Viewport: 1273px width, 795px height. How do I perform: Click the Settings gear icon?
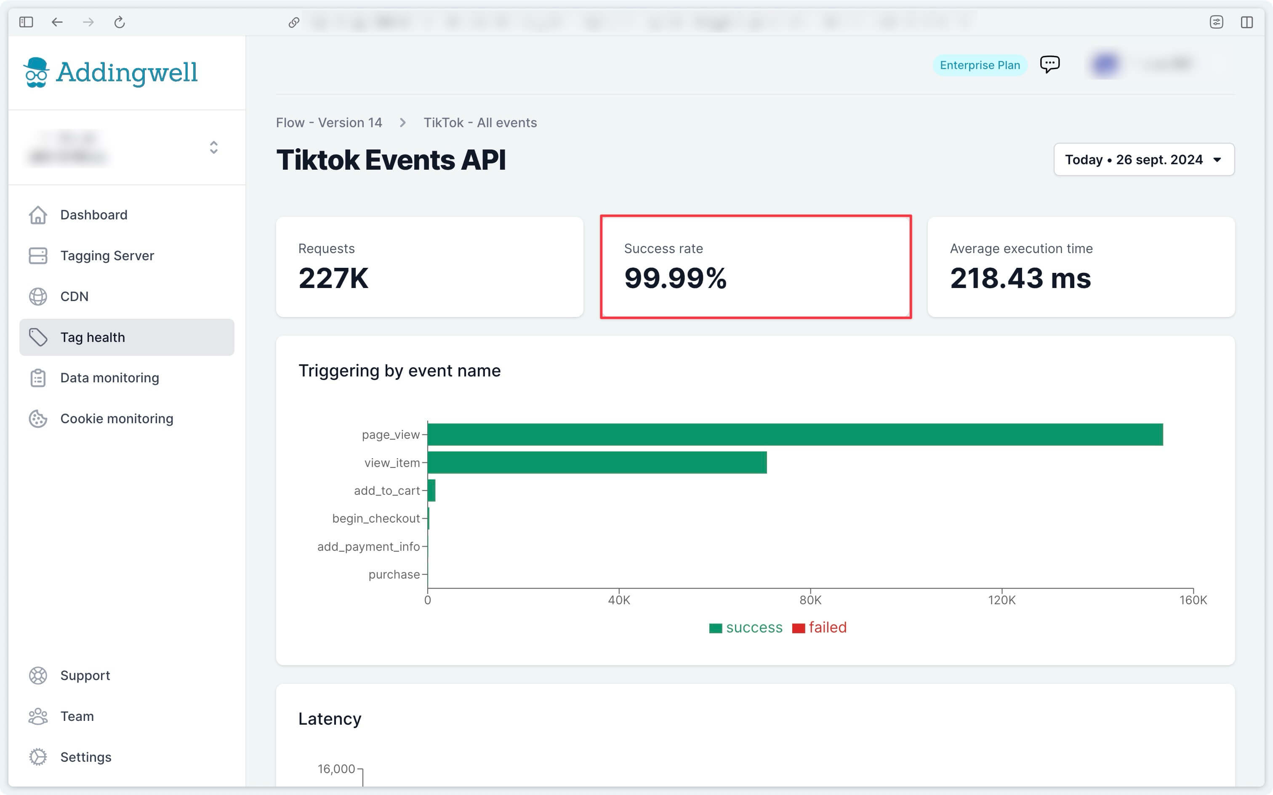[38, 757]
